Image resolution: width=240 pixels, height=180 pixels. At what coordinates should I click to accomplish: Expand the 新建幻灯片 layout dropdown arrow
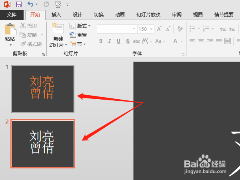coord(66,45)
